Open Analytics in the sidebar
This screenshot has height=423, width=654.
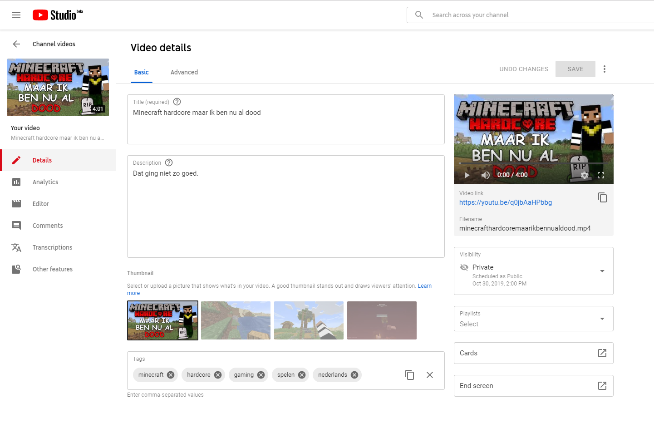pyautogui.click(x=45, y=182)
